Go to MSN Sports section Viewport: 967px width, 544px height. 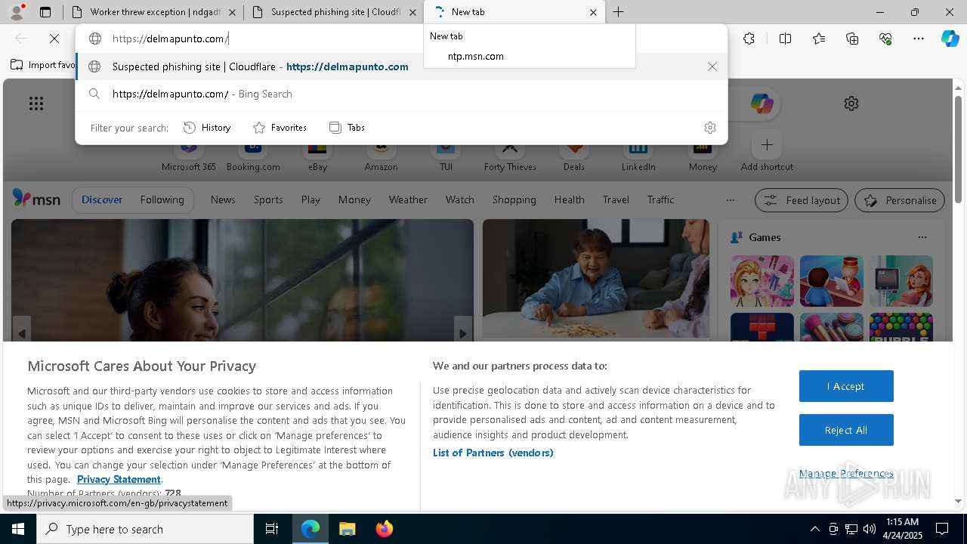[268, 199]
